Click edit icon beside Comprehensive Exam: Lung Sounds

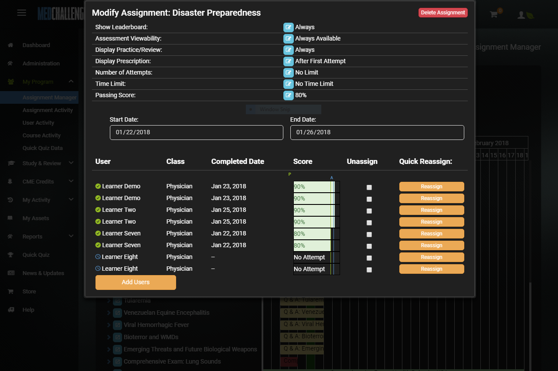117,361
